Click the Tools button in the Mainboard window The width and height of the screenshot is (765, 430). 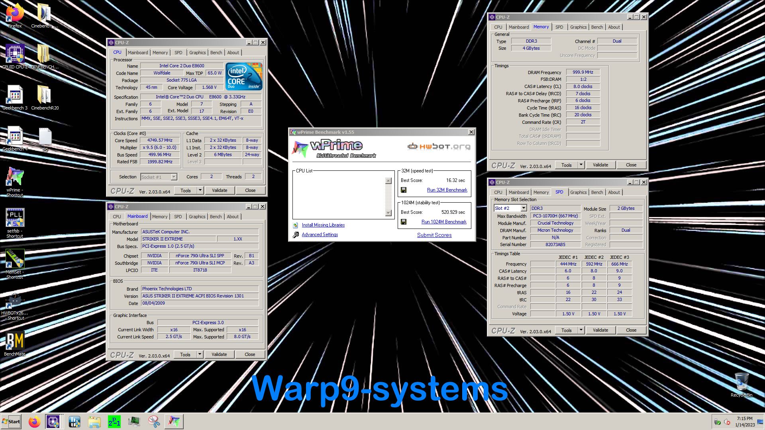tap(185, 354)
